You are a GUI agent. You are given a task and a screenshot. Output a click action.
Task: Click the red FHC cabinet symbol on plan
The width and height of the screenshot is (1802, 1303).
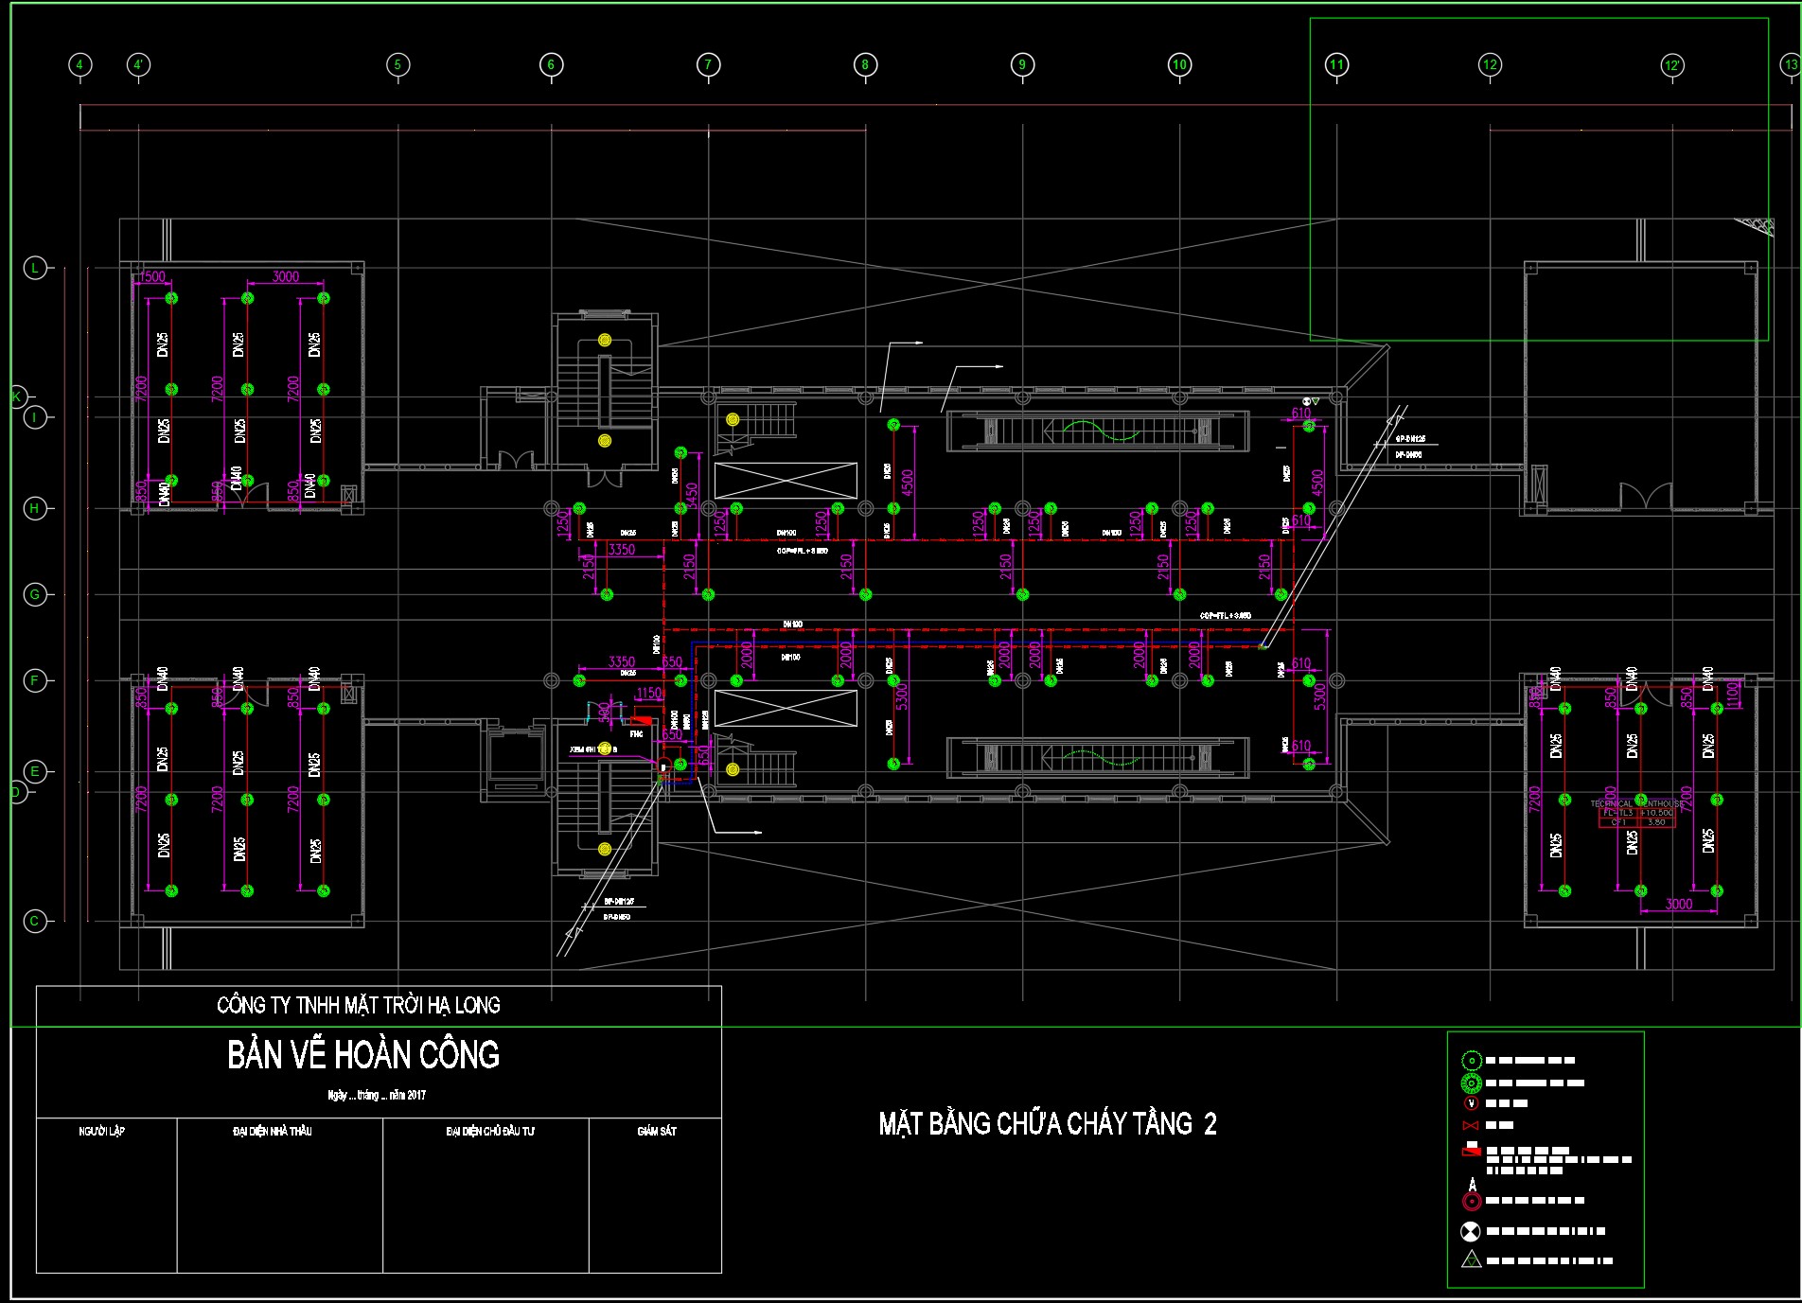(x=641, y=721)
